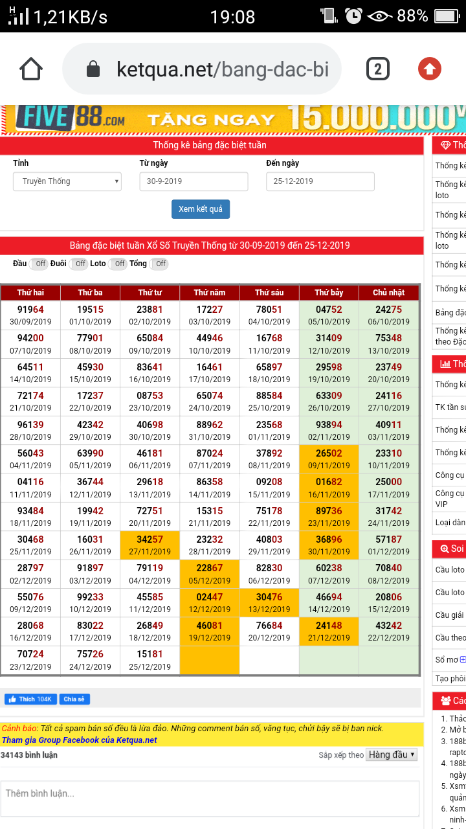466x829 pixels.
Task: Click the magnifier Soi icon in sidebar
Action: point(445,549)
